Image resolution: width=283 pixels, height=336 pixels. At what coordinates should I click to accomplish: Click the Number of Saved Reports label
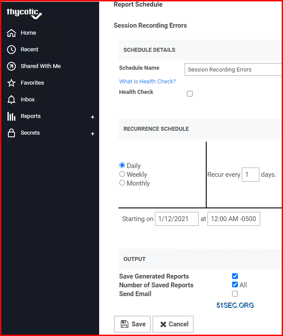pos(156,285)
